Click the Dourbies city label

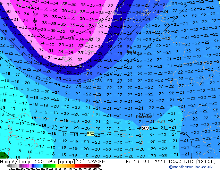pos(144,117)
